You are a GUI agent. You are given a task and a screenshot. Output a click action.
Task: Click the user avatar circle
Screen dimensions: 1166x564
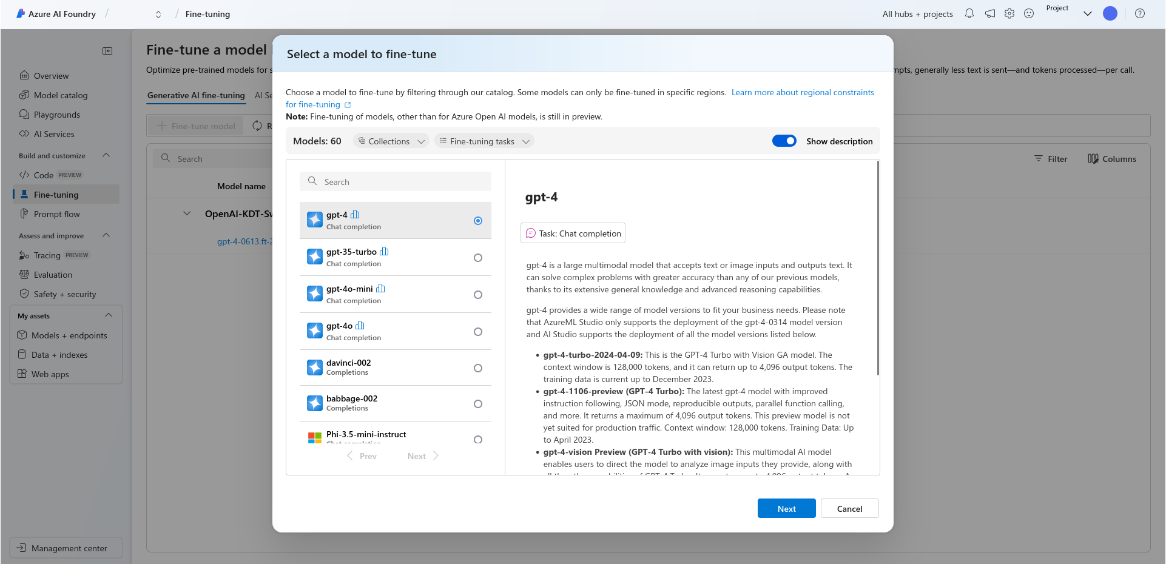(x=1110, y=13)
